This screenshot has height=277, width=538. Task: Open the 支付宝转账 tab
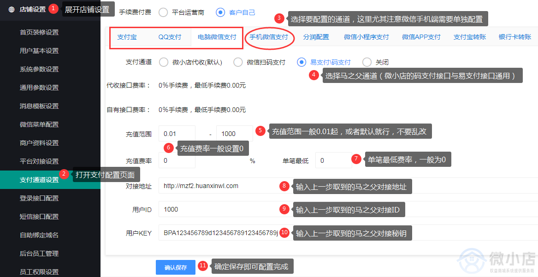[470, 37]
